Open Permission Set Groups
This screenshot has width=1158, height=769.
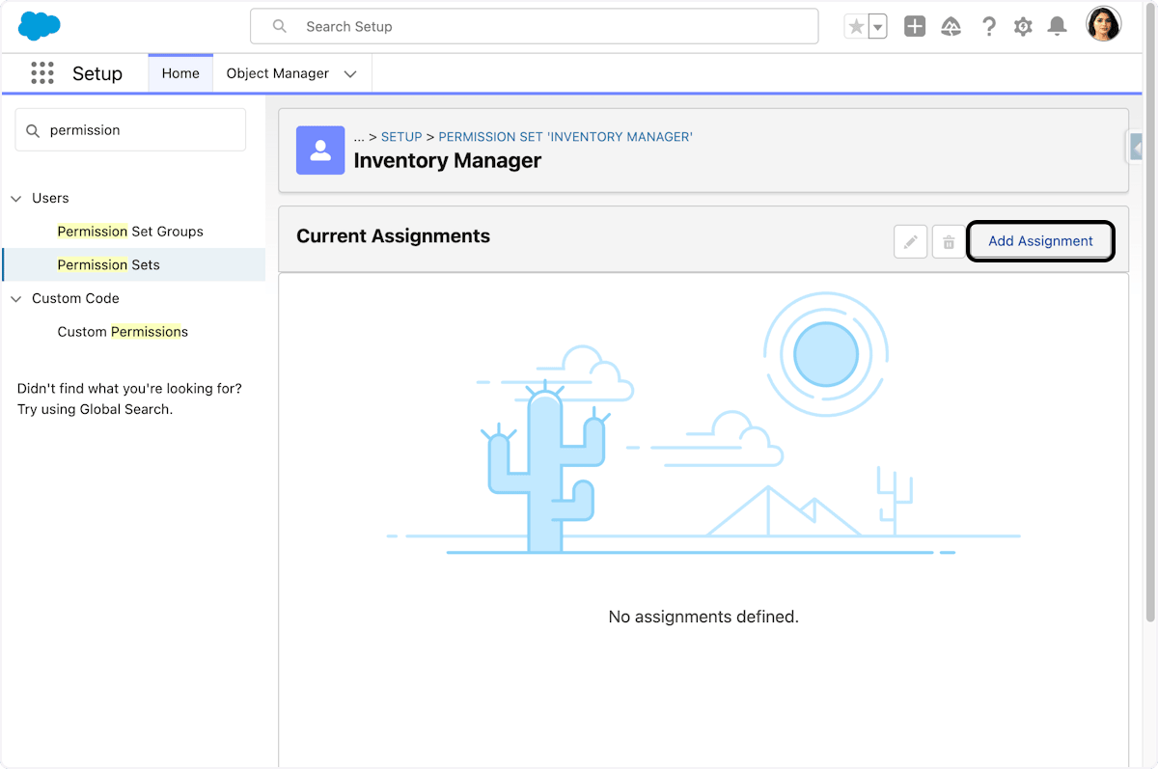point(130,232)
